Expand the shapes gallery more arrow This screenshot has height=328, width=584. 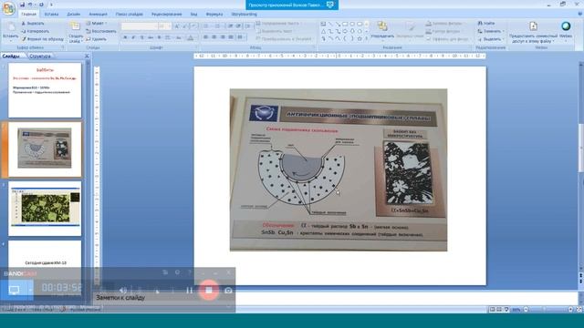pos(367,38)
